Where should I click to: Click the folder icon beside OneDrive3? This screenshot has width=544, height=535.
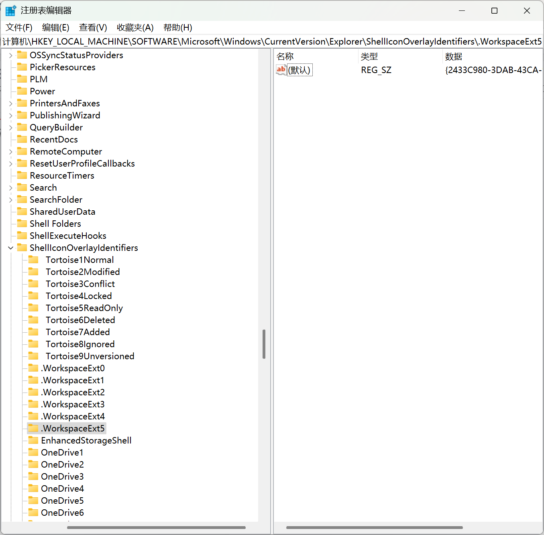[x=33, y=476]
